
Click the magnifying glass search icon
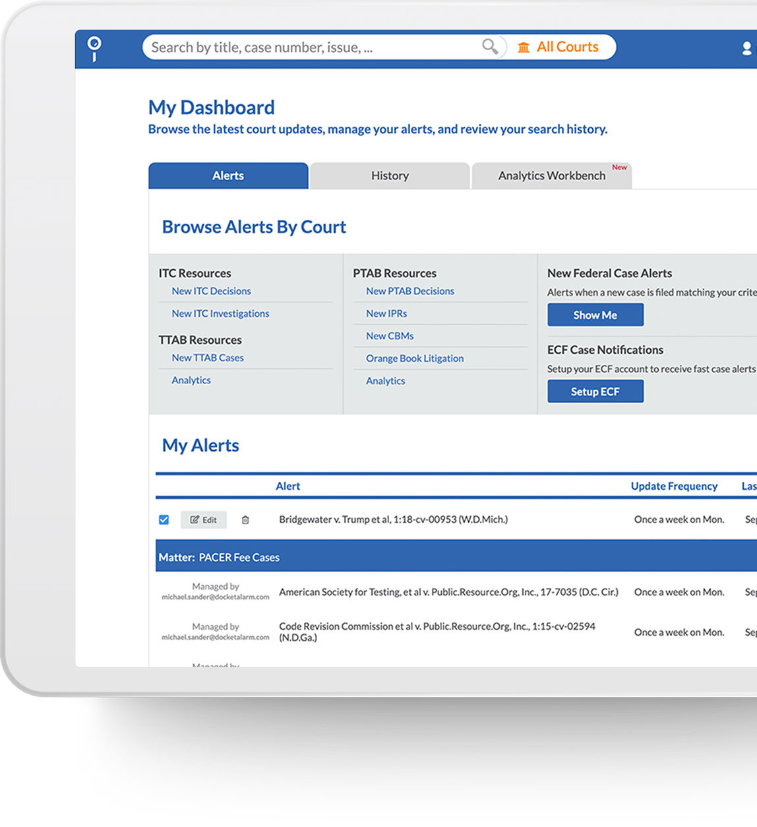coord(489,46)
